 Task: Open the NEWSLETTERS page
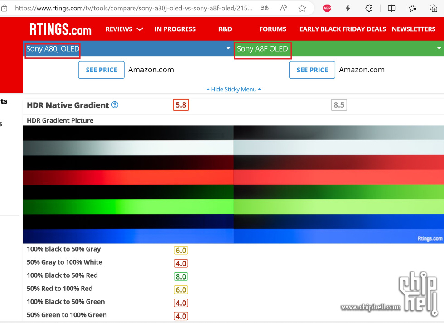pyautogui.click(x=413, y=29)
